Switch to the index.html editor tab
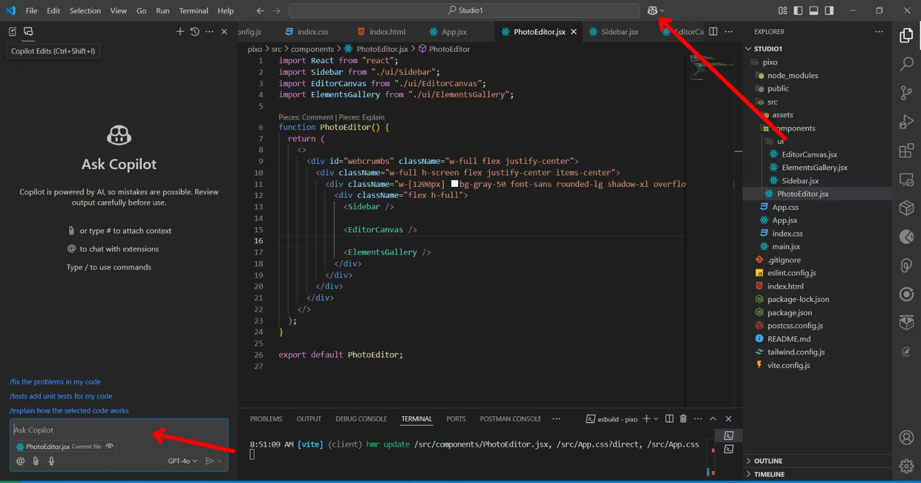921x483 pixels. (x=387, y=32)
